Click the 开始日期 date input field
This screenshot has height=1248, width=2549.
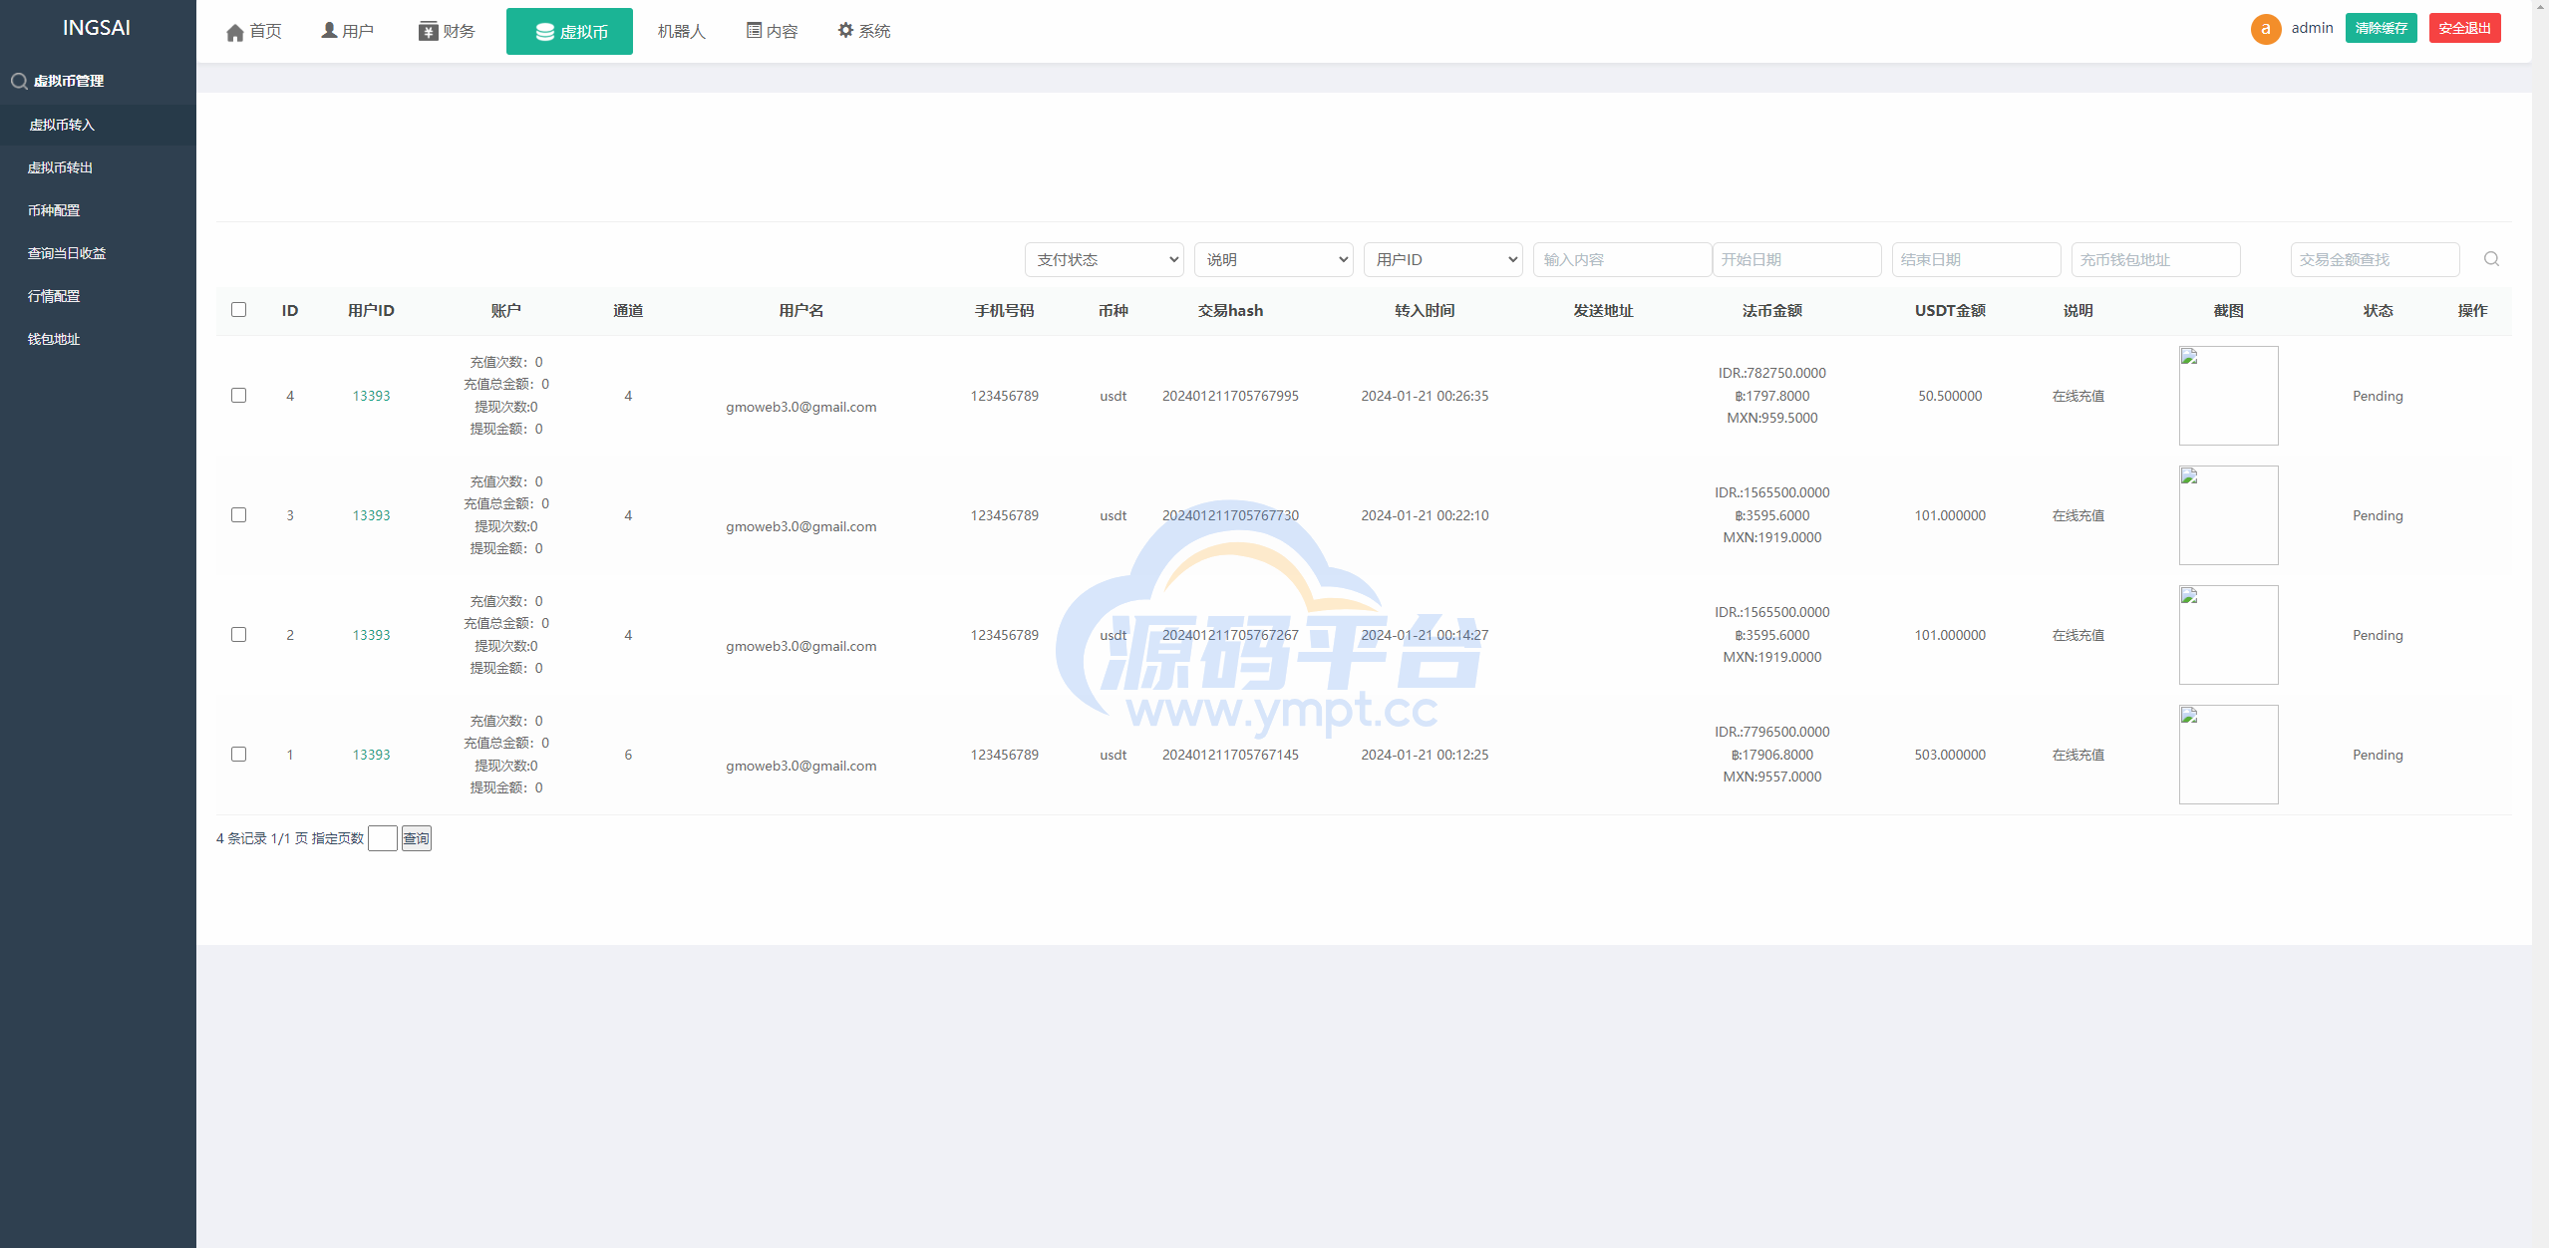point(1796,259)
